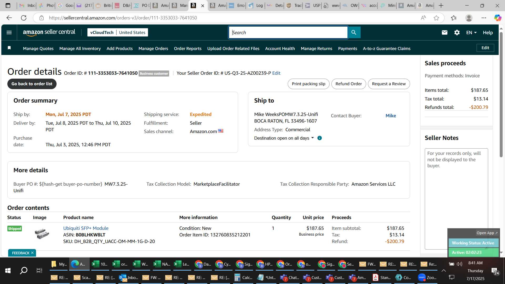This screenshot has height=284, width=505.
Task: Click the browser address bar URL
Action: 123,18
